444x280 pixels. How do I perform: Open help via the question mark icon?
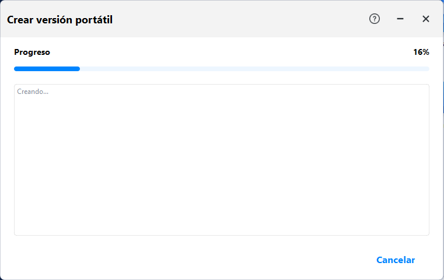point(375,19)
